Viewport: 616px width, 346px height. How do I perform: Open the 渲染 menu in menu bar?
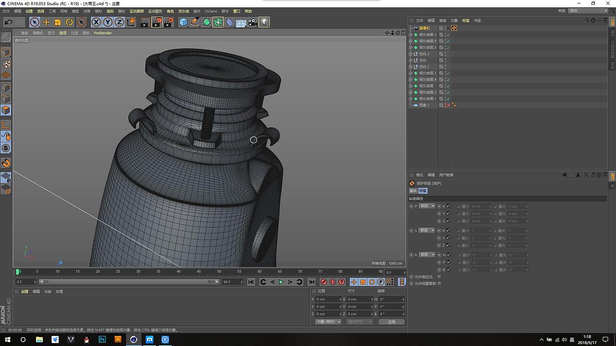(x=110, y=11)
